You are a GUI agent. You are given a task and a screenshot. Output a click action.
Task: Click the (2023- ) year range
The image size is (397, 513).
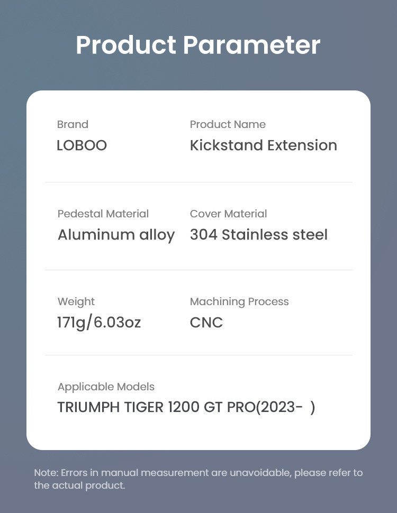[x=286, y=408]
